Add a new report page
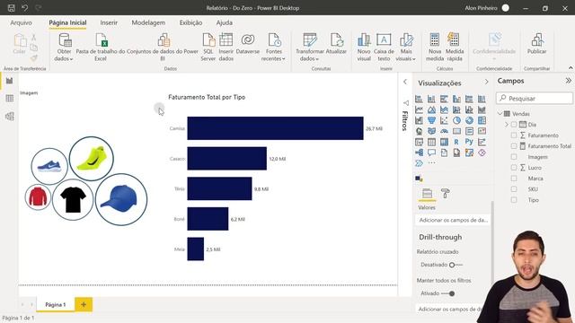575x323 pixels. click(84, 304)
